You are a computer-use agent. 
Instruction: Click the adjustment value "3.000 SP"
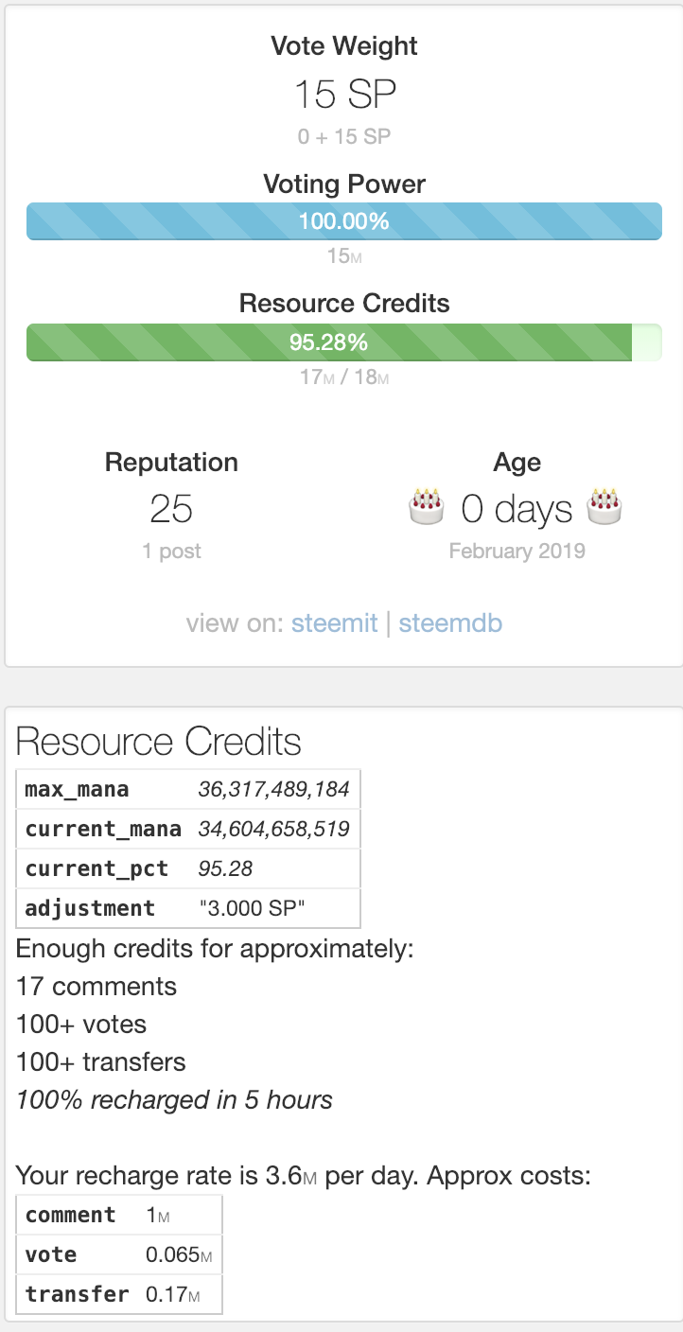(x=252, y=908)
